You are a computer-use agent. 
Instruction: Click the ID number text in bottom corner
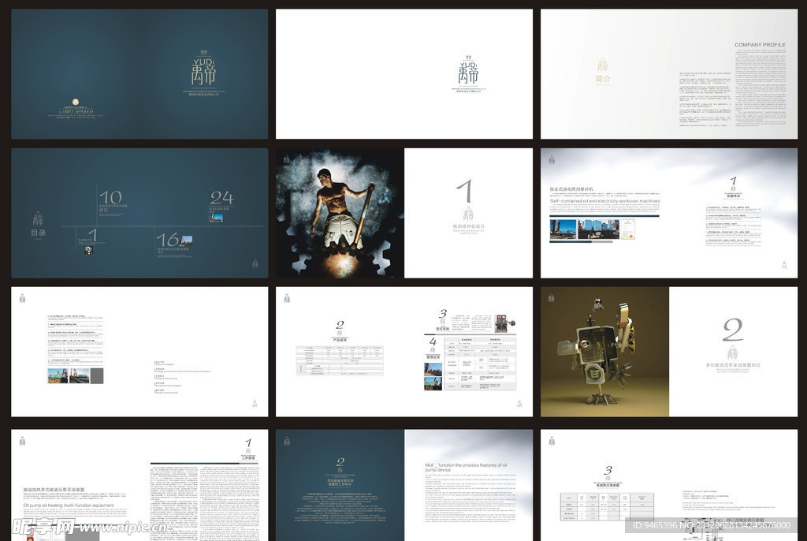(x=708, y=525)
